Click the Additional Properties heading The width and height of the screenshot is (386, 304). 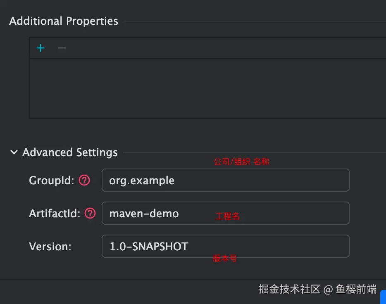pyautogui.click(x=64, y=21)
